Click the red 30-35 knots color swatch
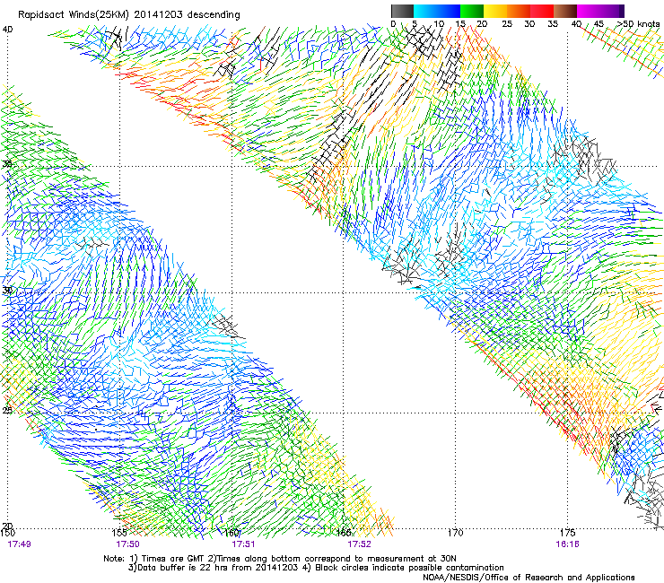Screen dimensions: 664x583 click(x=542, y=11)
